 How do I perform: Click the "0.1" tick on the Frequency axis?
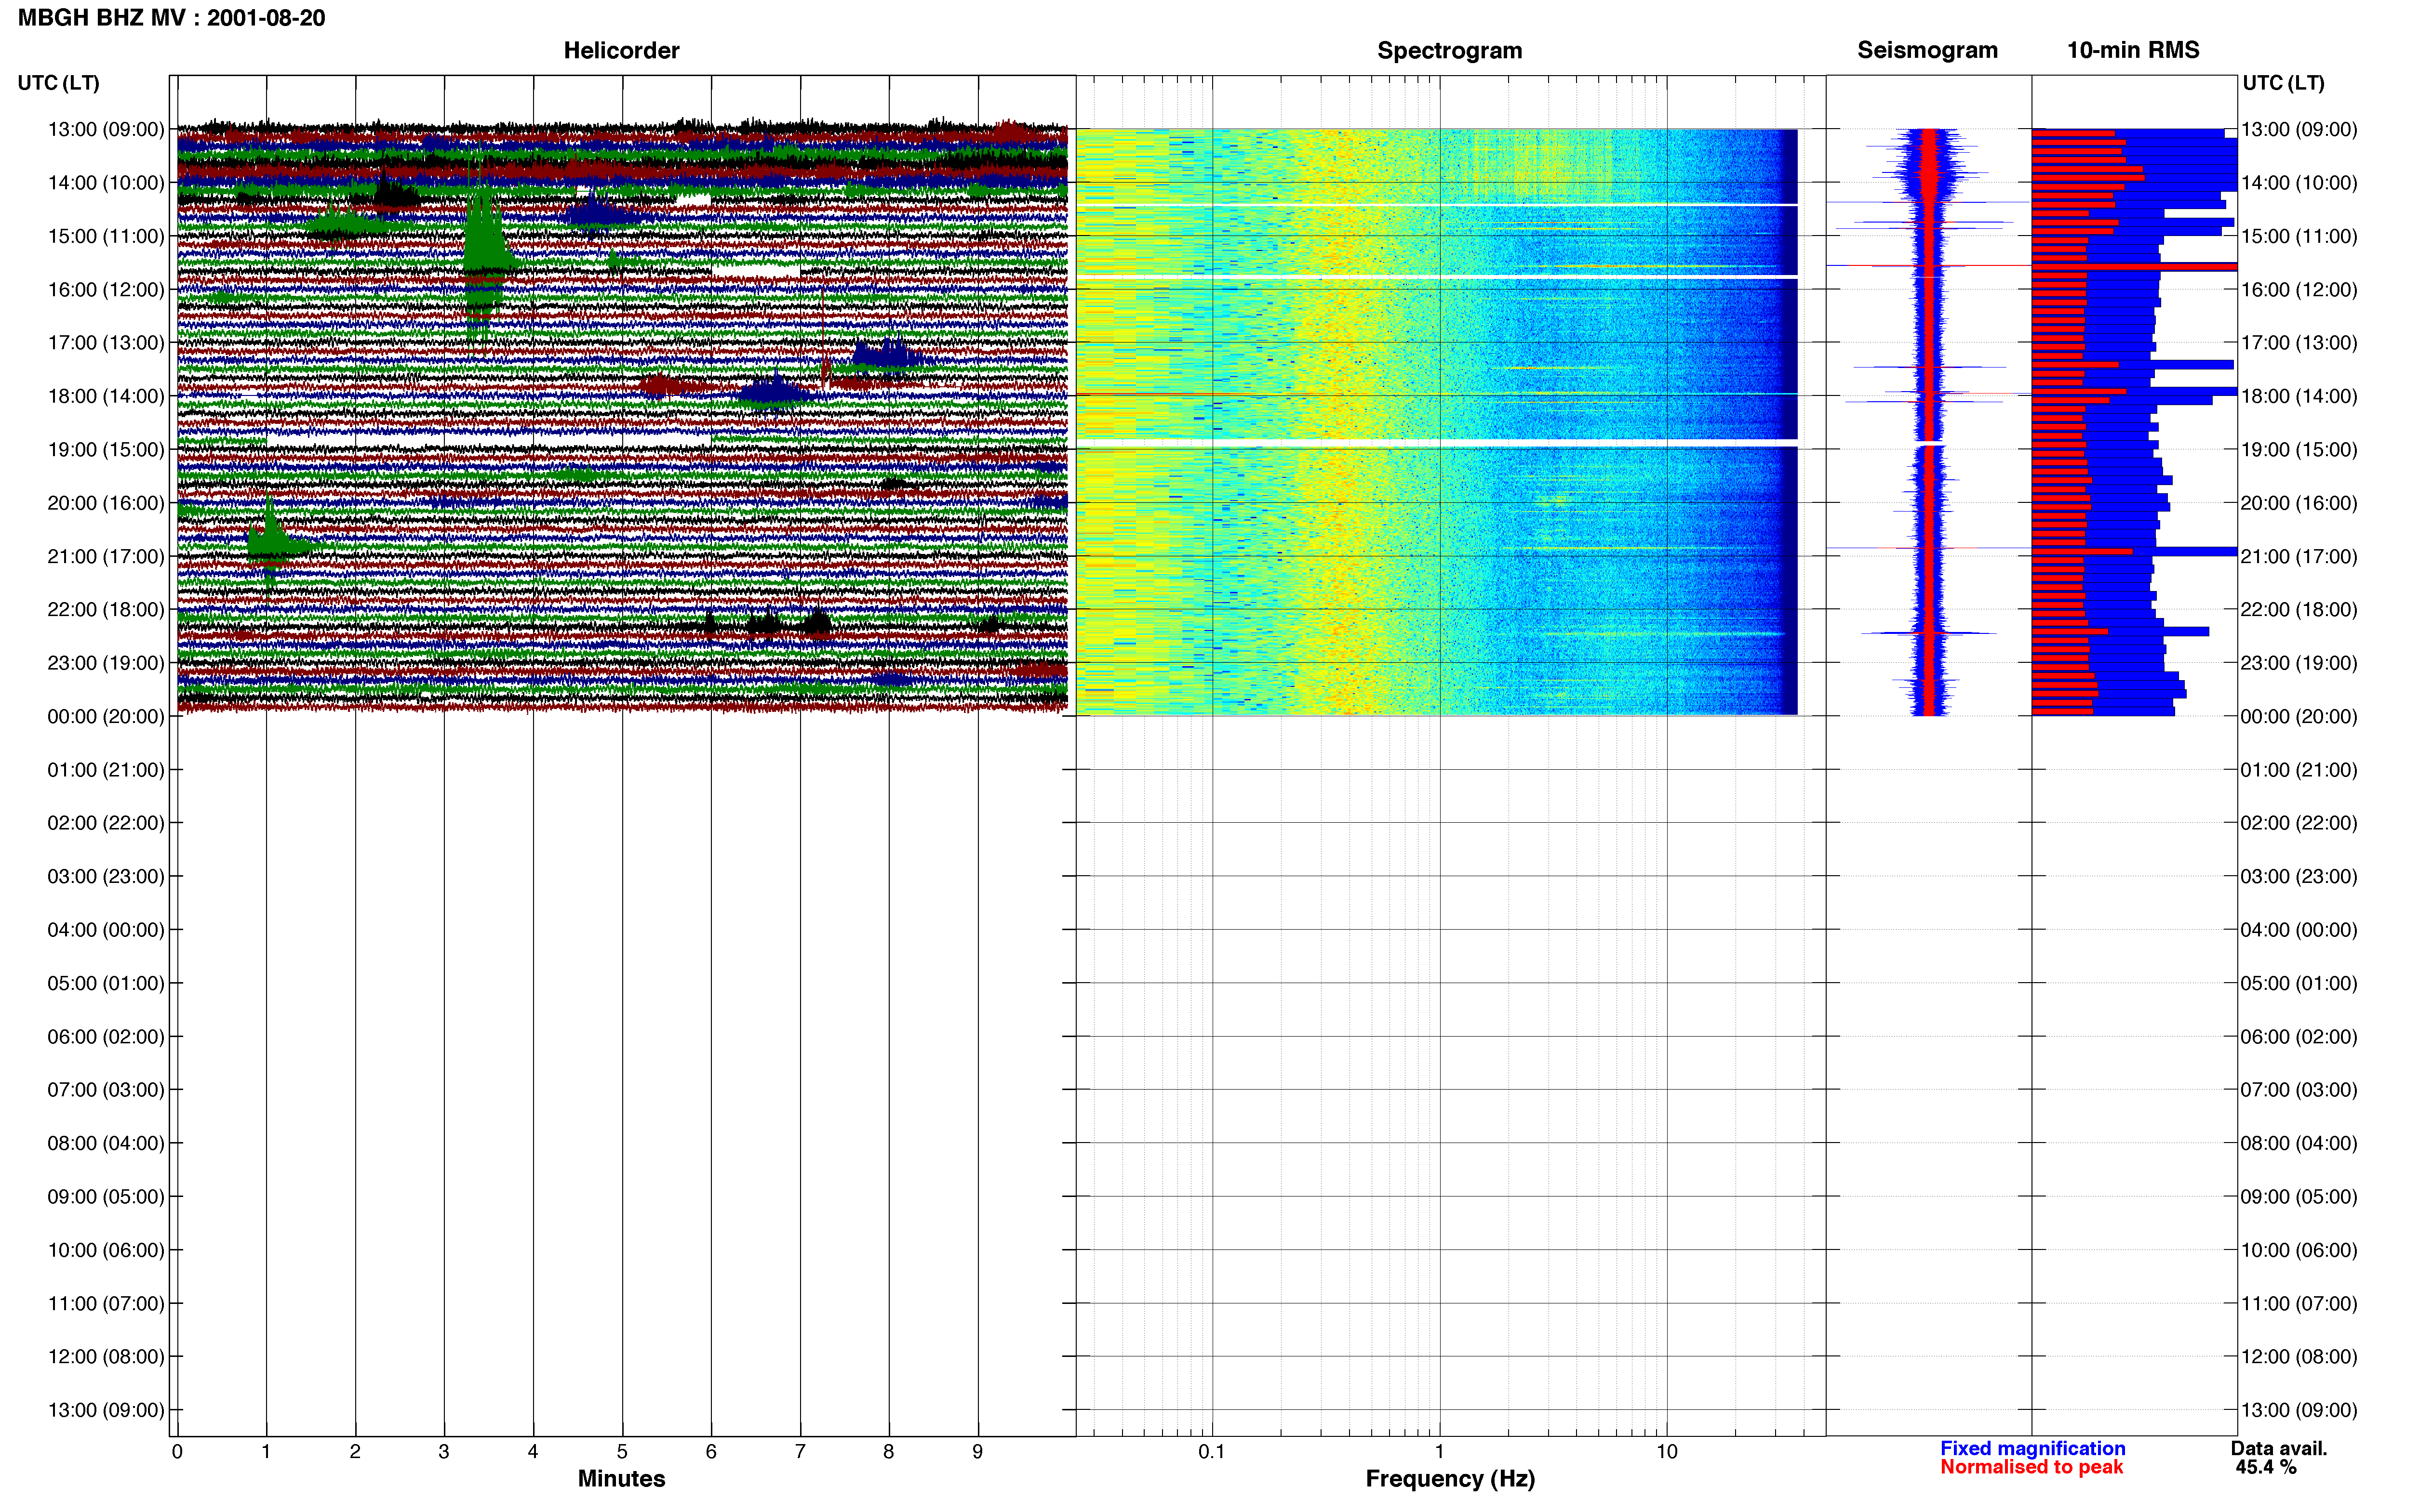click(x=1212, y=1451)
